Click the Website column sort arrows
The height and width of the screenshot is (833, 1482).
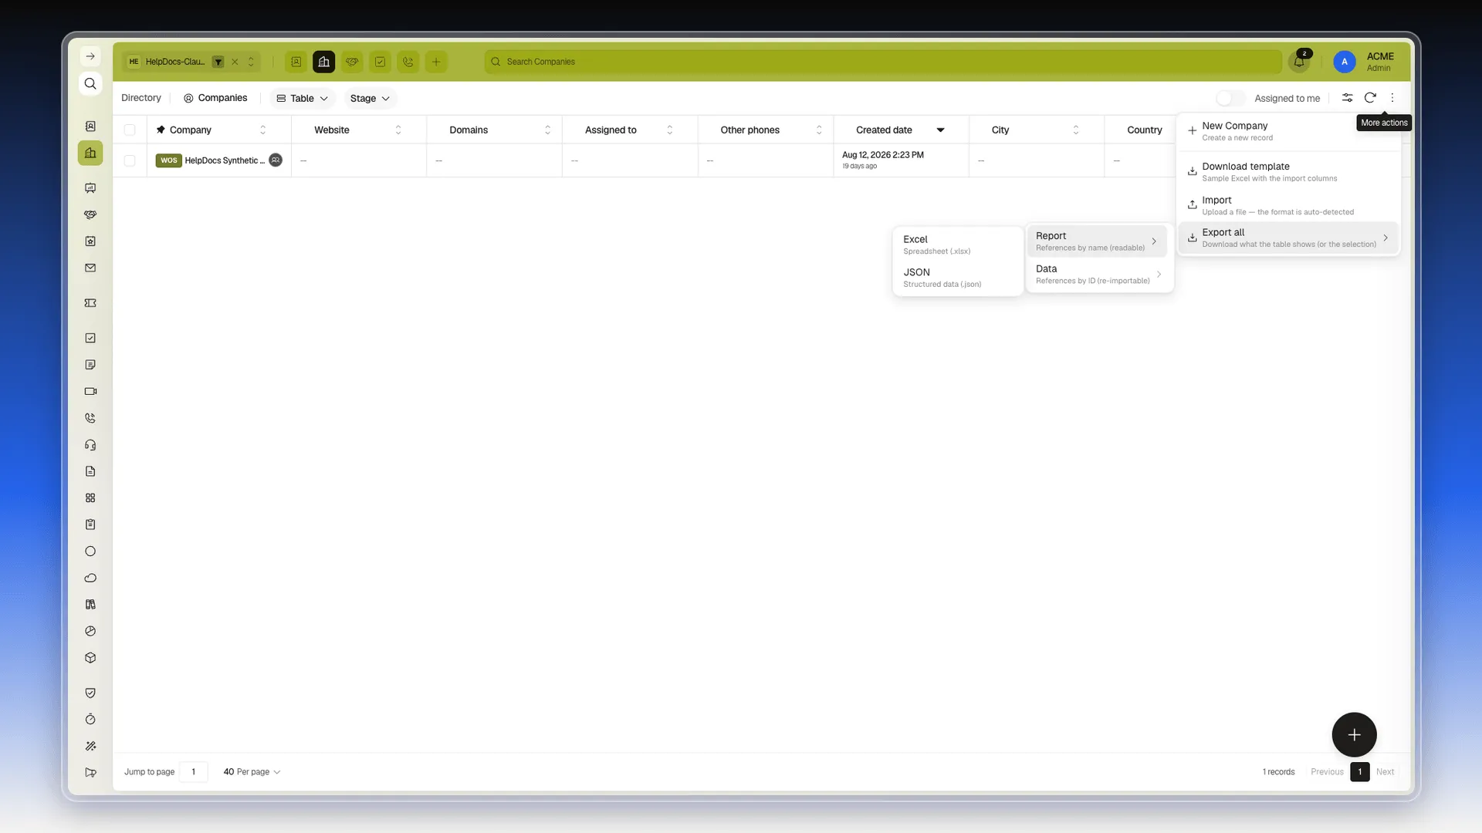click(398, 130)
